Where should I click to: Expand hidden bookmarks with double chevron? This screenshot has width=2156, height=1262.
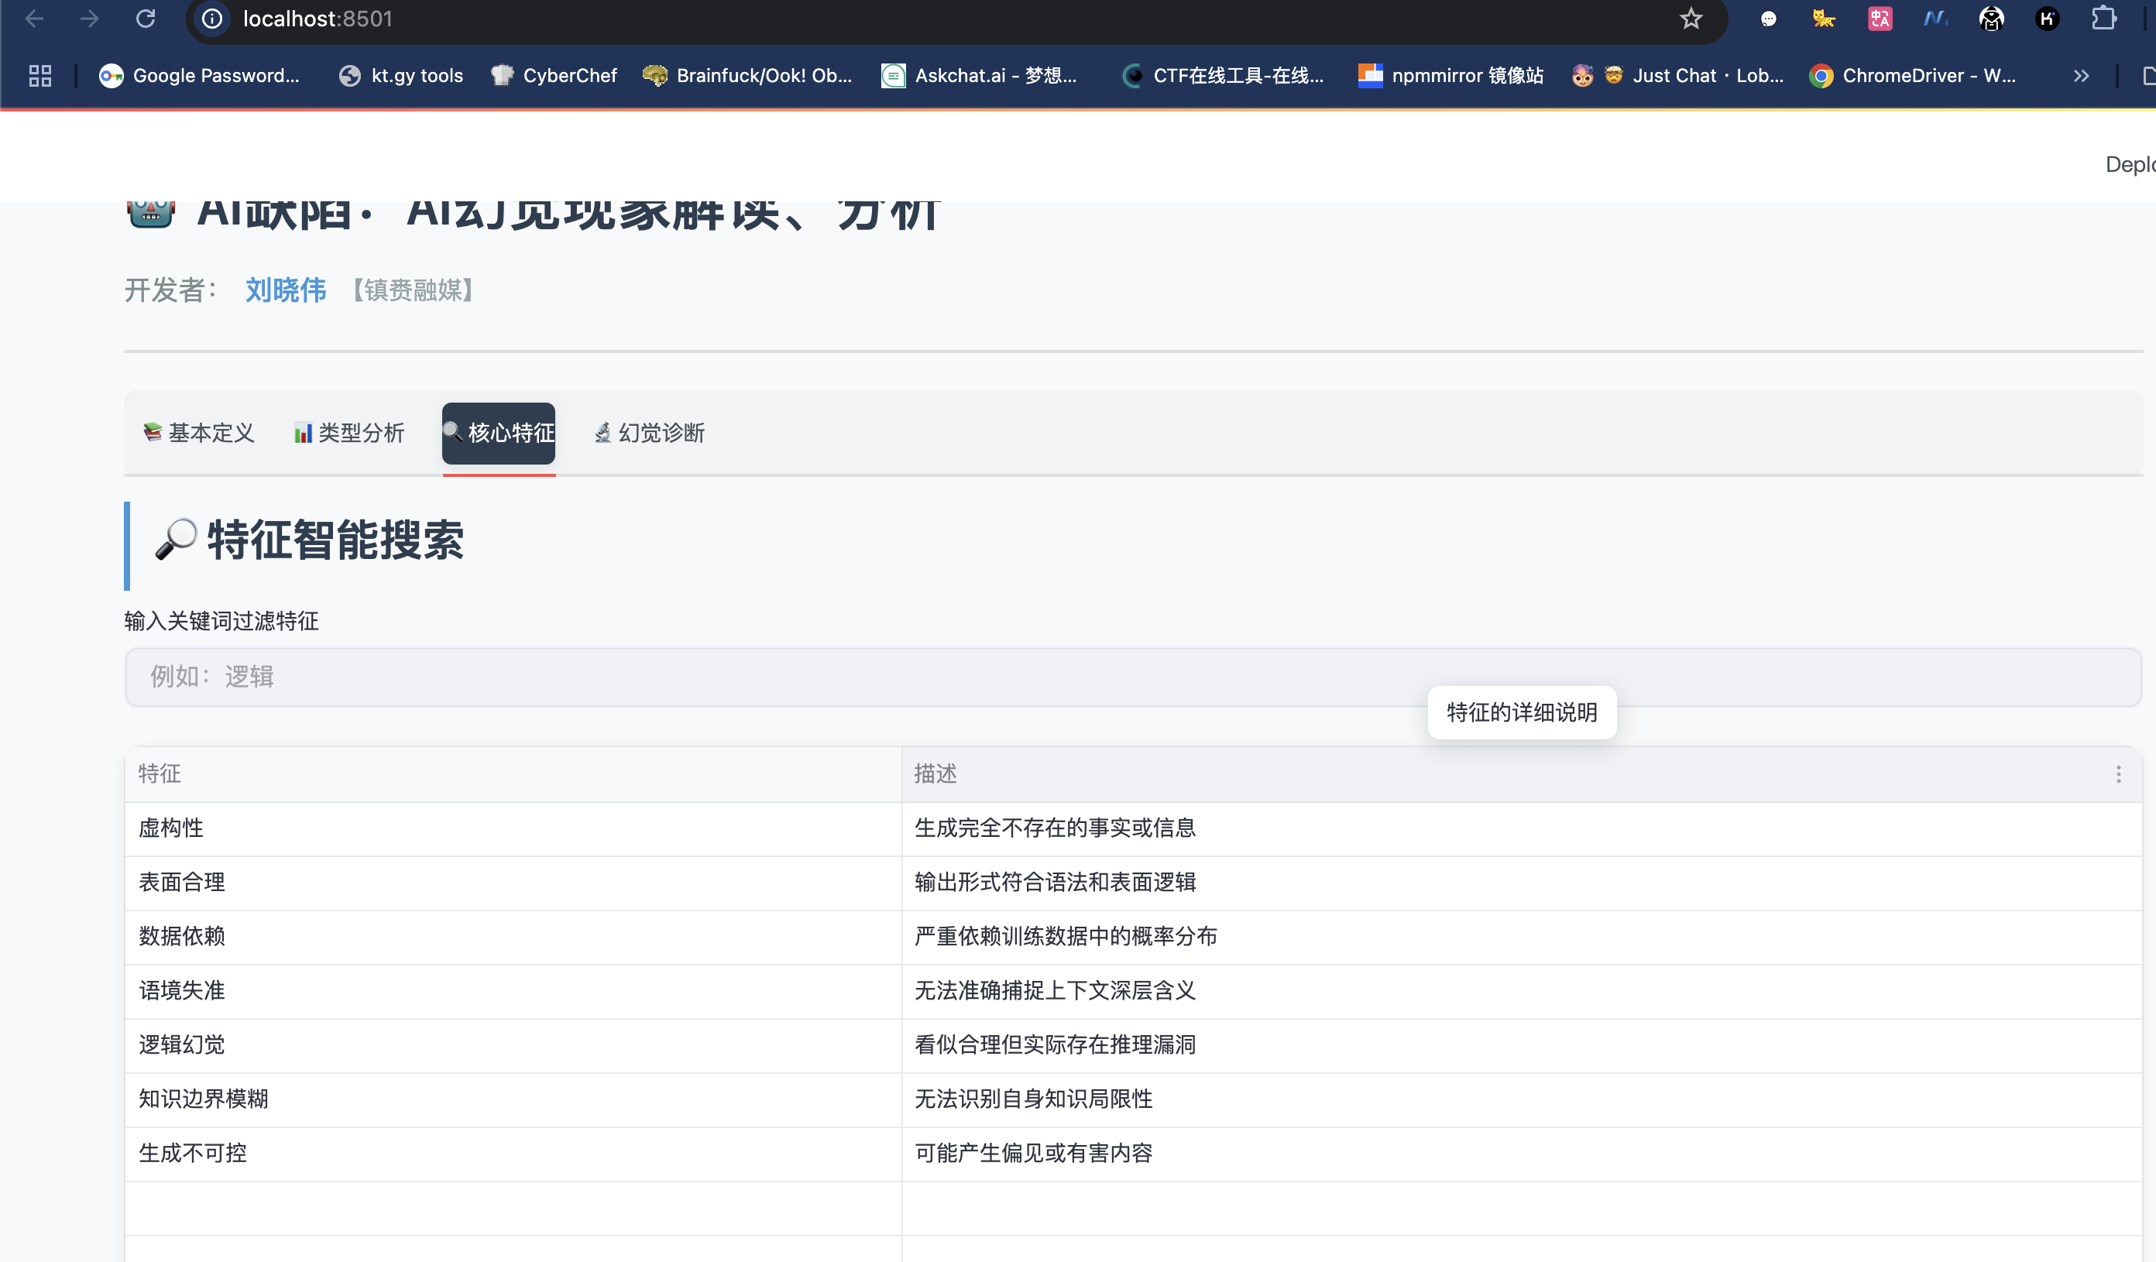point(2081,75)
